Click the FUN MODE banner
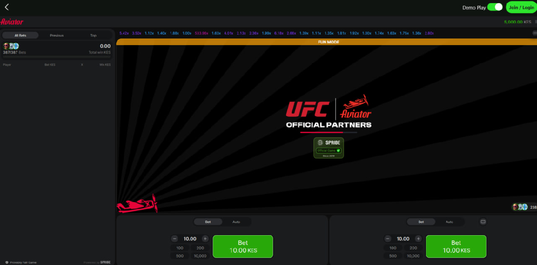The width and height of the screenshot is (537, 265). (327, 42)
